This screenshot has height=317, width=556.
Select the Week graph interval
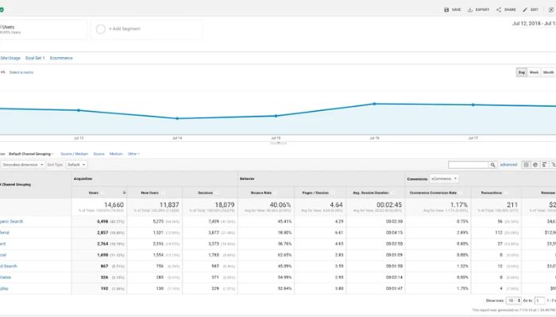[x=534, y=73]
